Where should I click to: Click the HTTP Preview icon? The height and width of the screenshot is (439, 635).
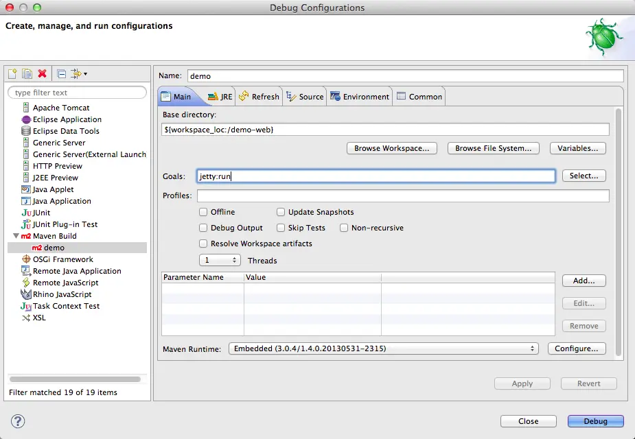tap(26, 166)
